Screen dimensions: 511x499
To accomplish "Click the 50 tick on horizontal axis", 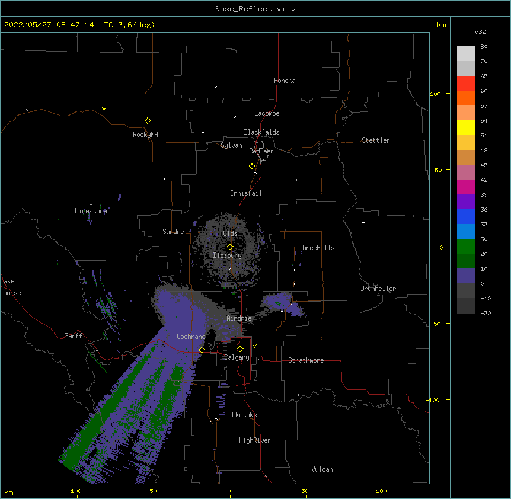I will click(305, 491).
